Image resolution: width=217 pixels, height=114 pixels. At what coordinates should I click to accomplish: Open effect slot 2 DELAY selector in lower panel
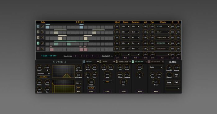point(108,62)
